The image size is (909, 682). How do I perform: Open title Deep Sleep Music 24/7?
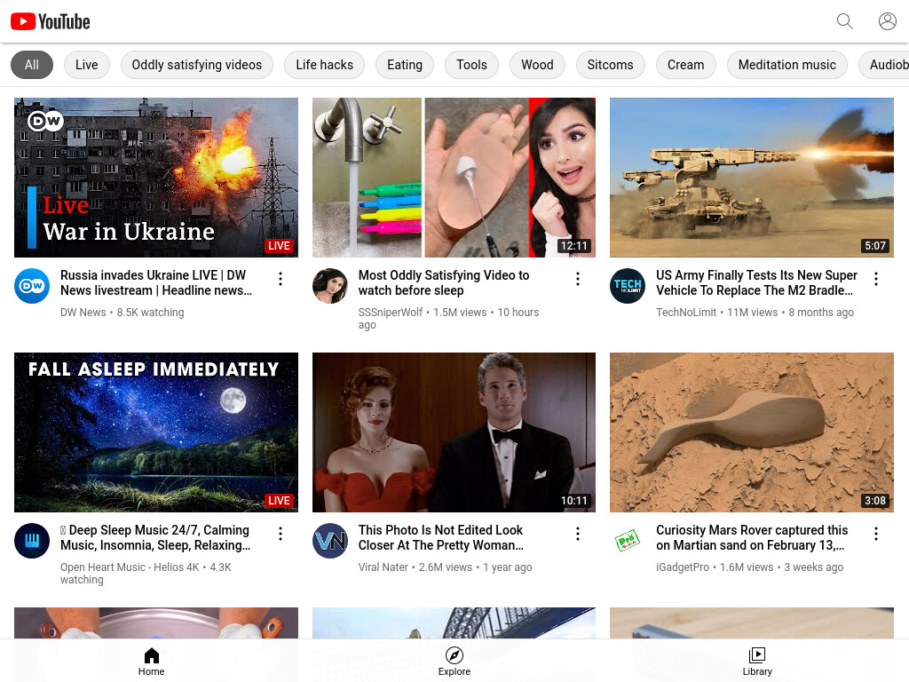tap(155, 537)
